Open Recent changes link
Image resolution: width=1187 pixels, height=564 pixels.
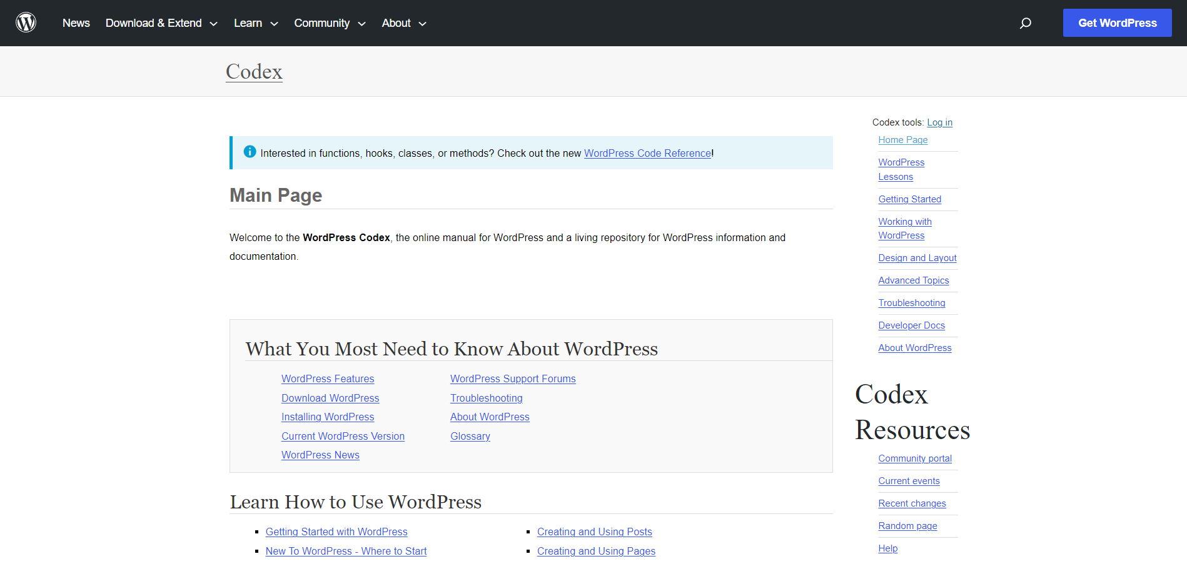[912, 503]
